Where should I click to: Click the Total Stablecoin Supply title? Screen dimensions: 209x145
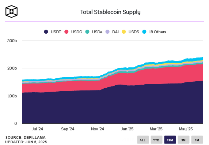tap(110, 12)
